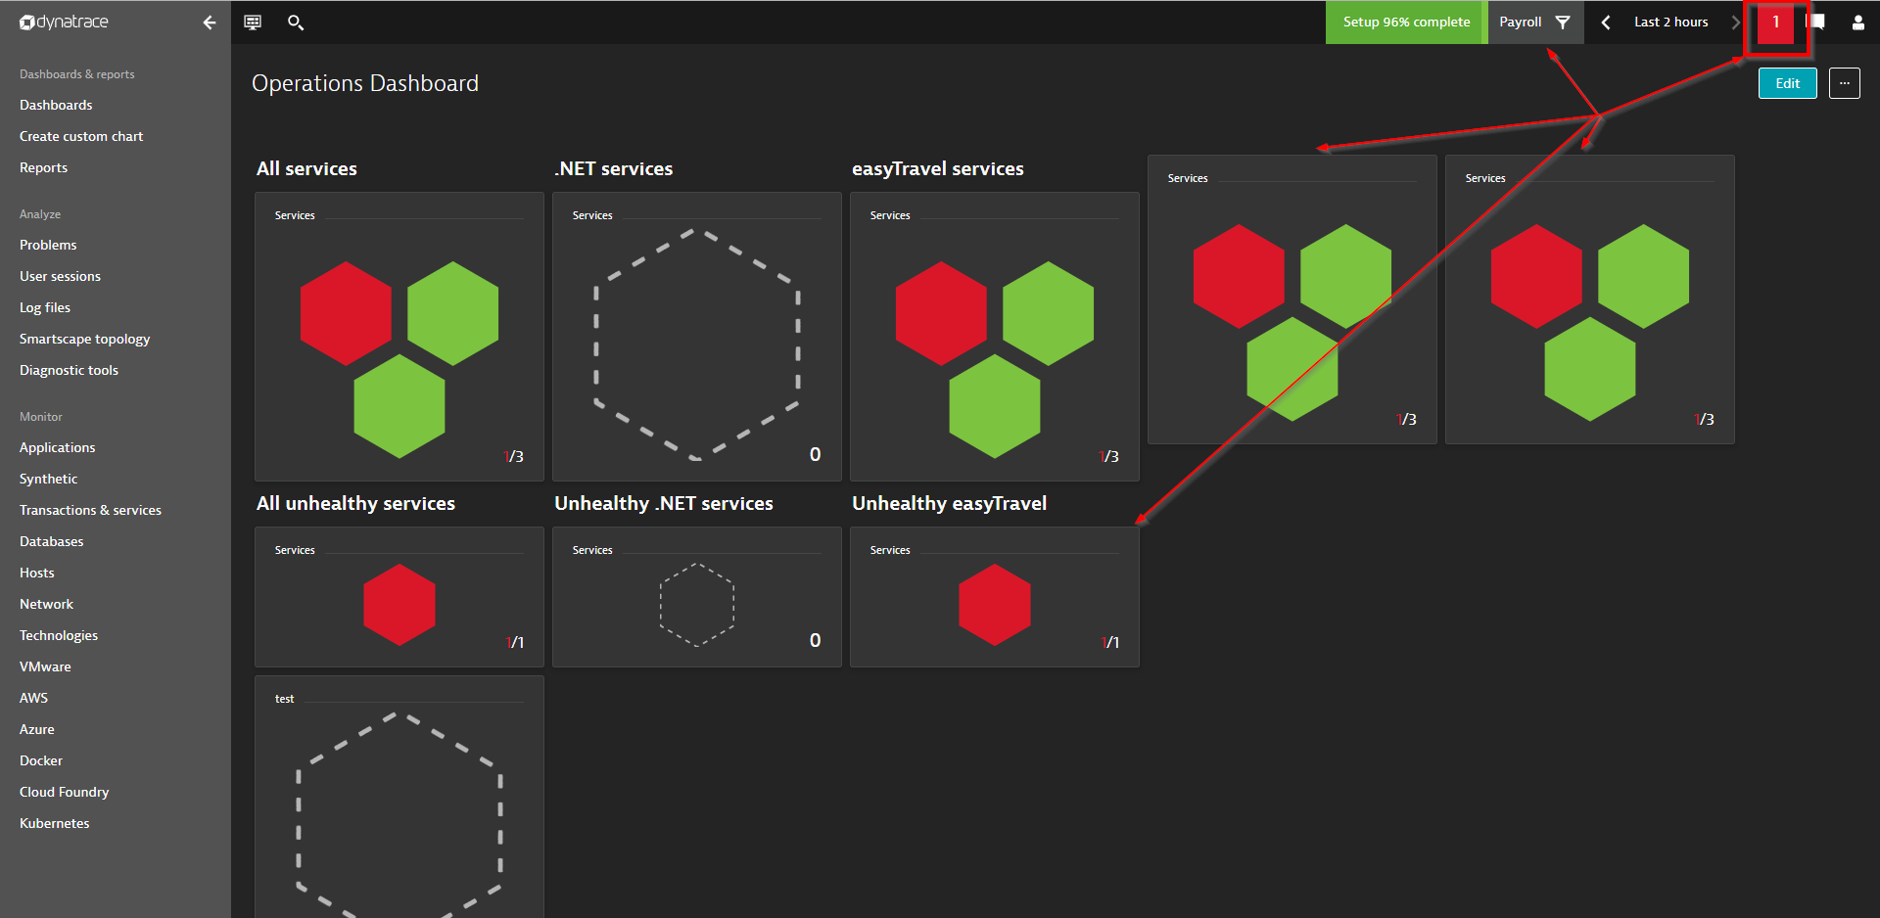Viewport: 1880px width, 918px height.
Task: Click the All services header
Action: pos(306,168)
